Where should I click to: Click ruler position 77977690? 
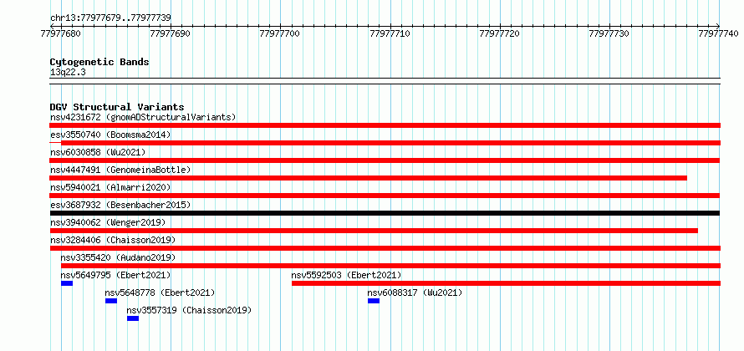[171, 33]
